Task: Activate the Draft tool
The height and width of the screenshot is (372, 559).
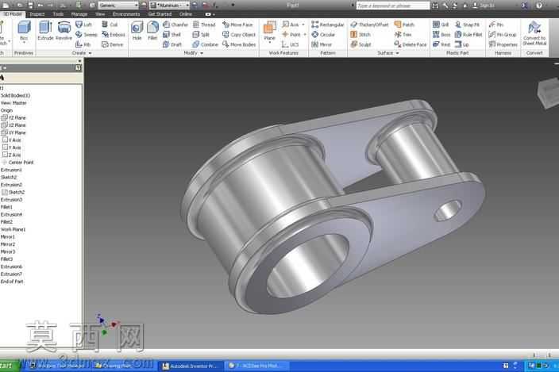Action: pyautogui.click(x=172, y=44)
